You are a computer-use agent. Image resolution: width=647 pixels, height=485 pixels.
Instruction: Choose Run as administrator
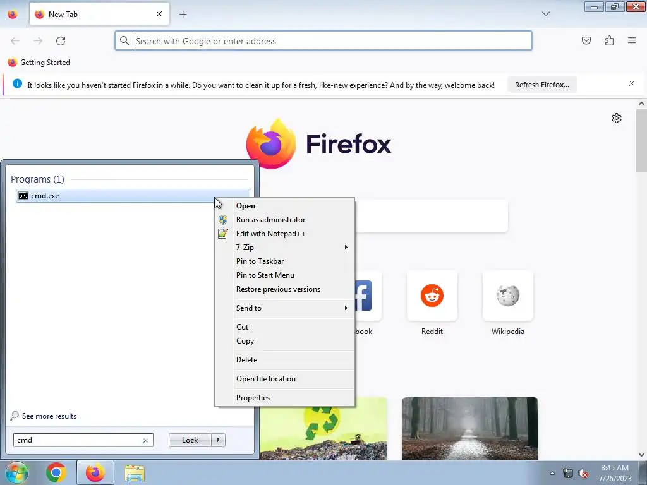pyautogui.click(x=285, y=220)
